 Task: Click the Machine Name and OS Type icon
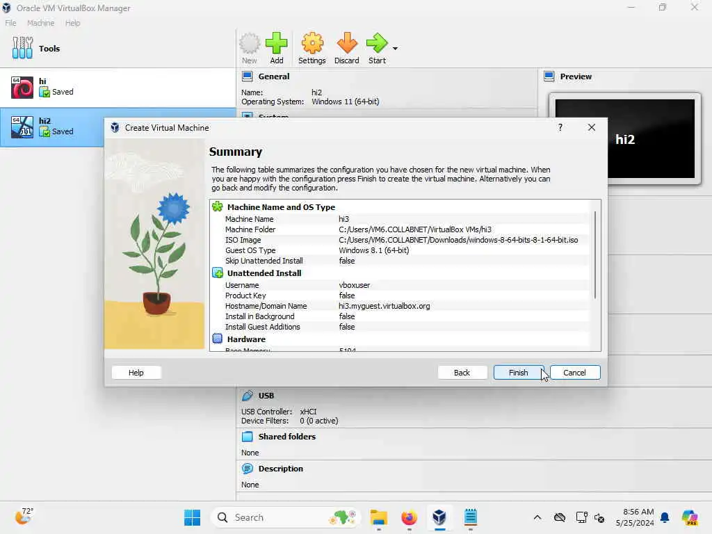point(218,207)
